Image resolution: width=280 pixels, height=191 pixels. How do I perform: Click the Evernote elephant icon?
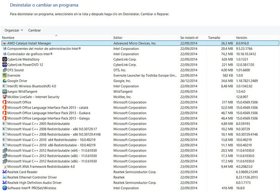click(x=5, y=76)
